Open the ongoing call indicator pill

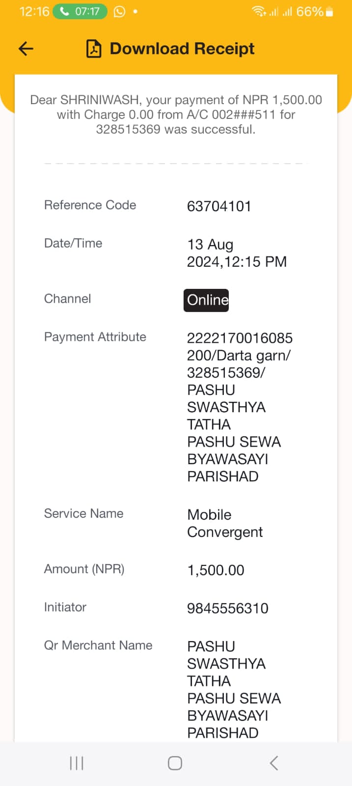[80, 11]
